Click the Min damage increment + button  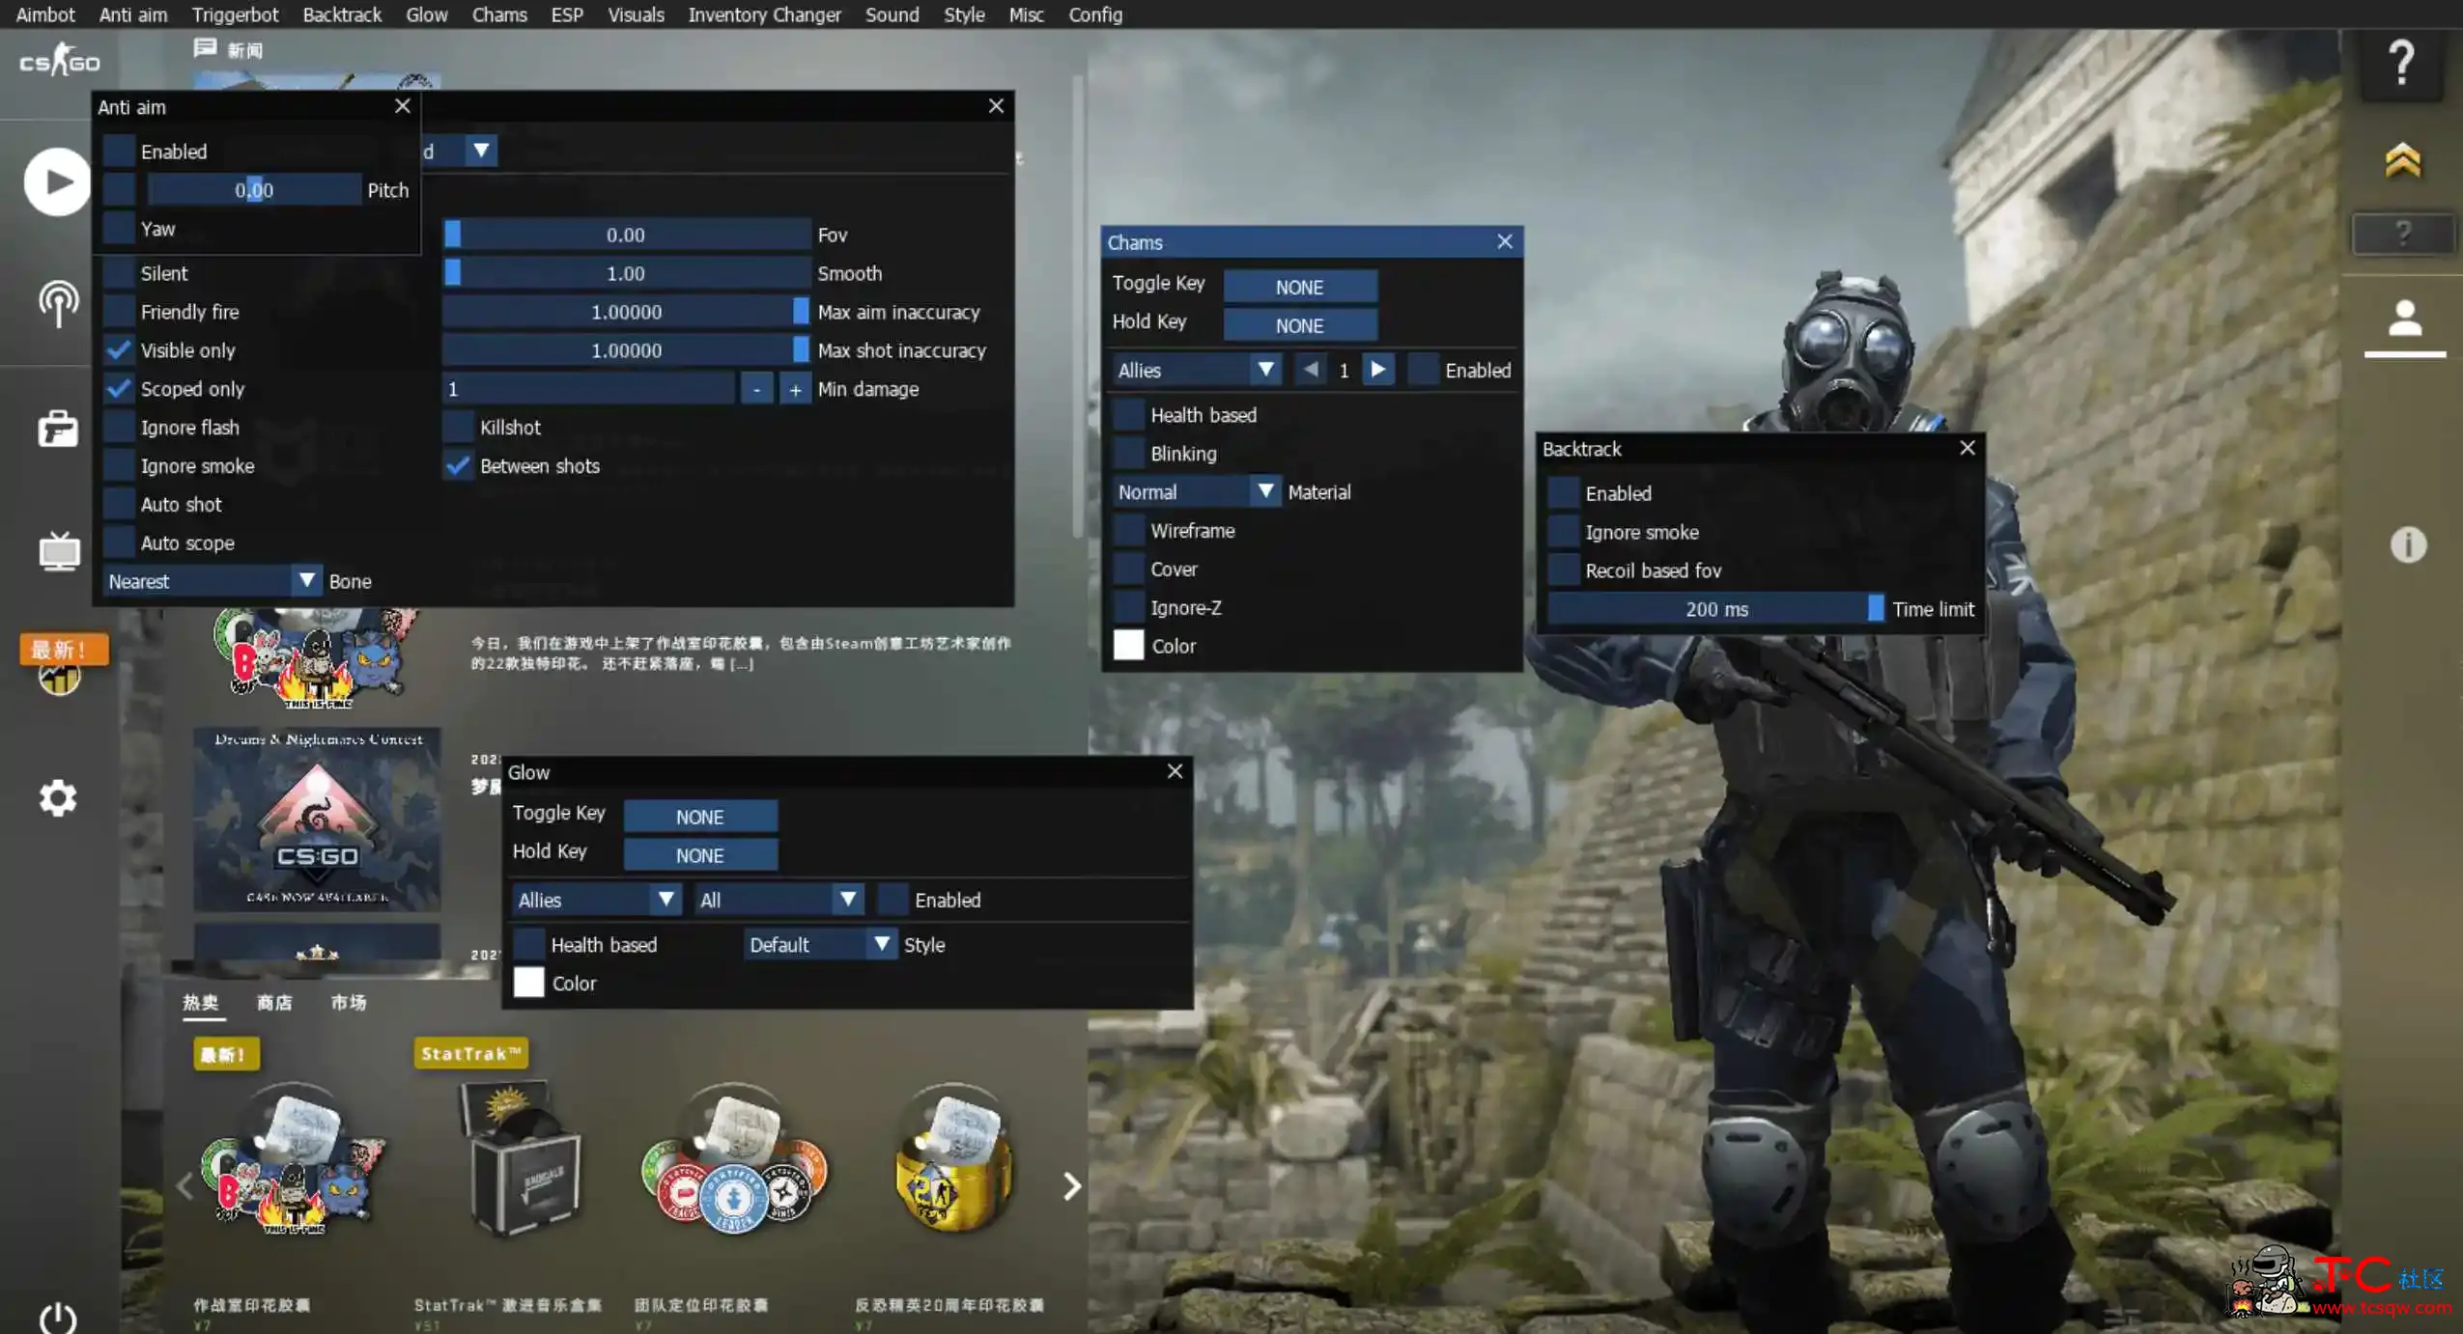click(792, 388)
